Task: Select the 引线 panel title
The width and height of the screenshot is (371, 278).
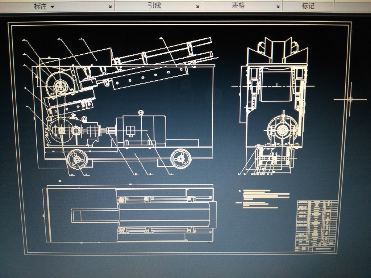Action: (155, 5)
